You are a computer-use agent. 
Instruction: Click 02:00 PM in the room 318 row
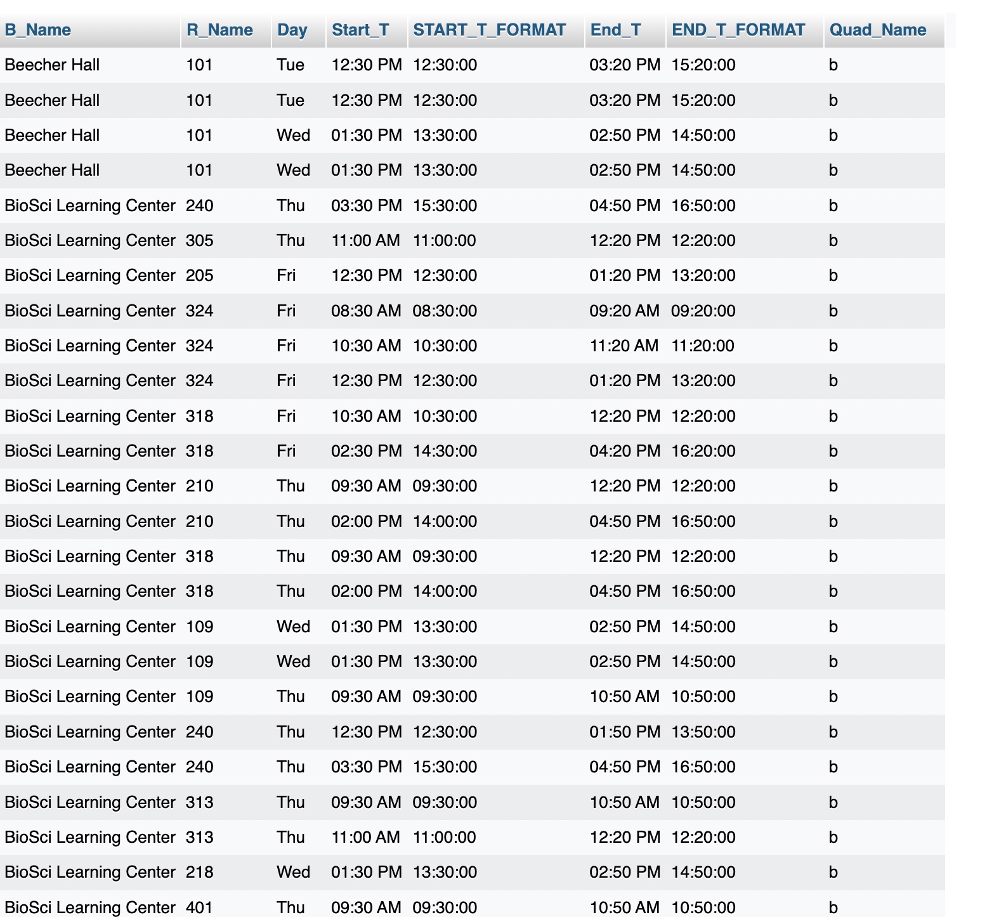tap(367, 591)
